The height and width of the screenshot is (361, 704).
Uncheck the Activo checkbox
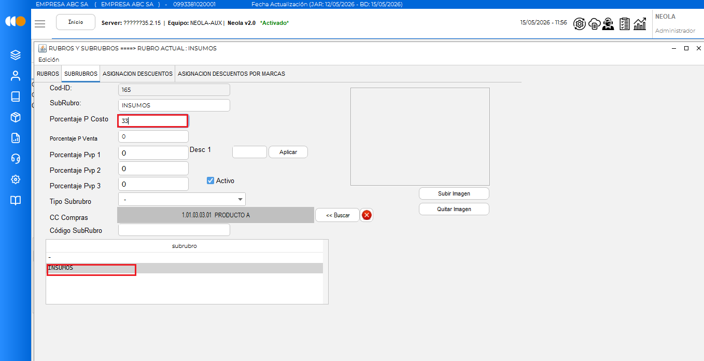pos(210,180)
